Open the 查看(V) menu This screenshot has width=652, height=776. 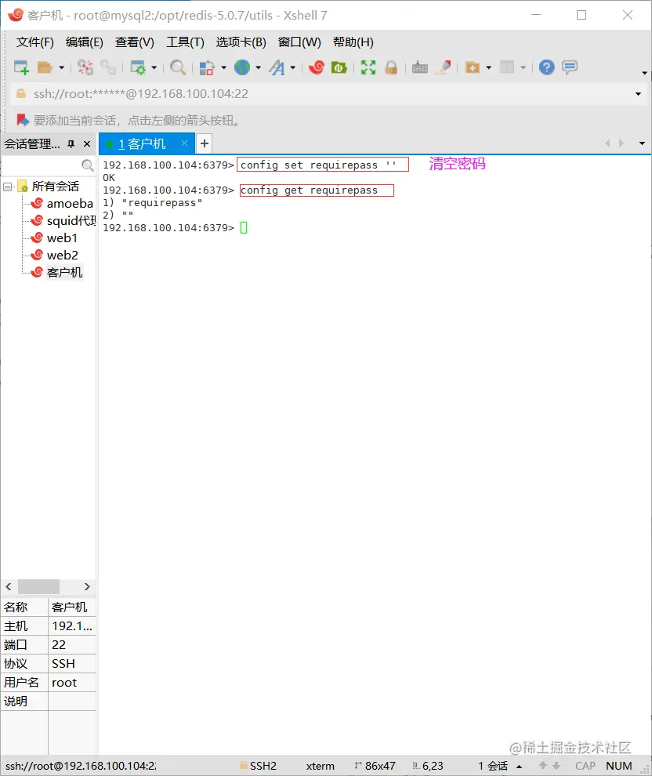pos(135,42)
